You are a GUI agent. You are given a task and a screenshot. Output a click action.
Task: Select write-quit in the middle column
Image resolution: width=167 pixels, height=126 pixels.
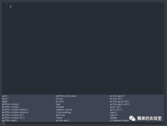(63, 120)
